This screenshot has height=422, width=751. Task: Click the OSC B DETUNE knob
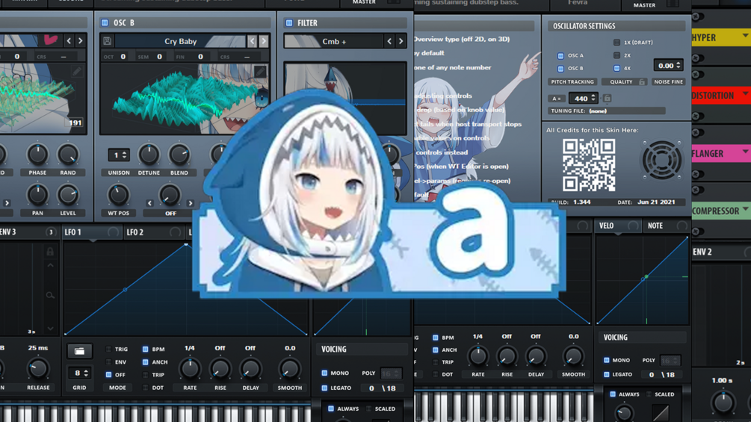(149, 155)
